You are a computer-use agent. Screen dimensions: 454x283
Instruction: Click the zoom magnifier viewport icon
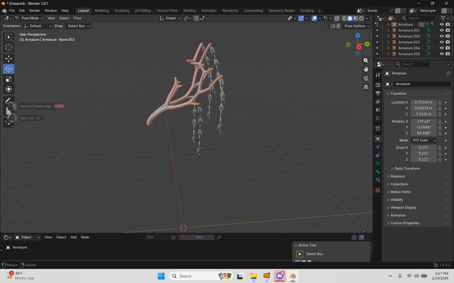click(x=366, y=61)
